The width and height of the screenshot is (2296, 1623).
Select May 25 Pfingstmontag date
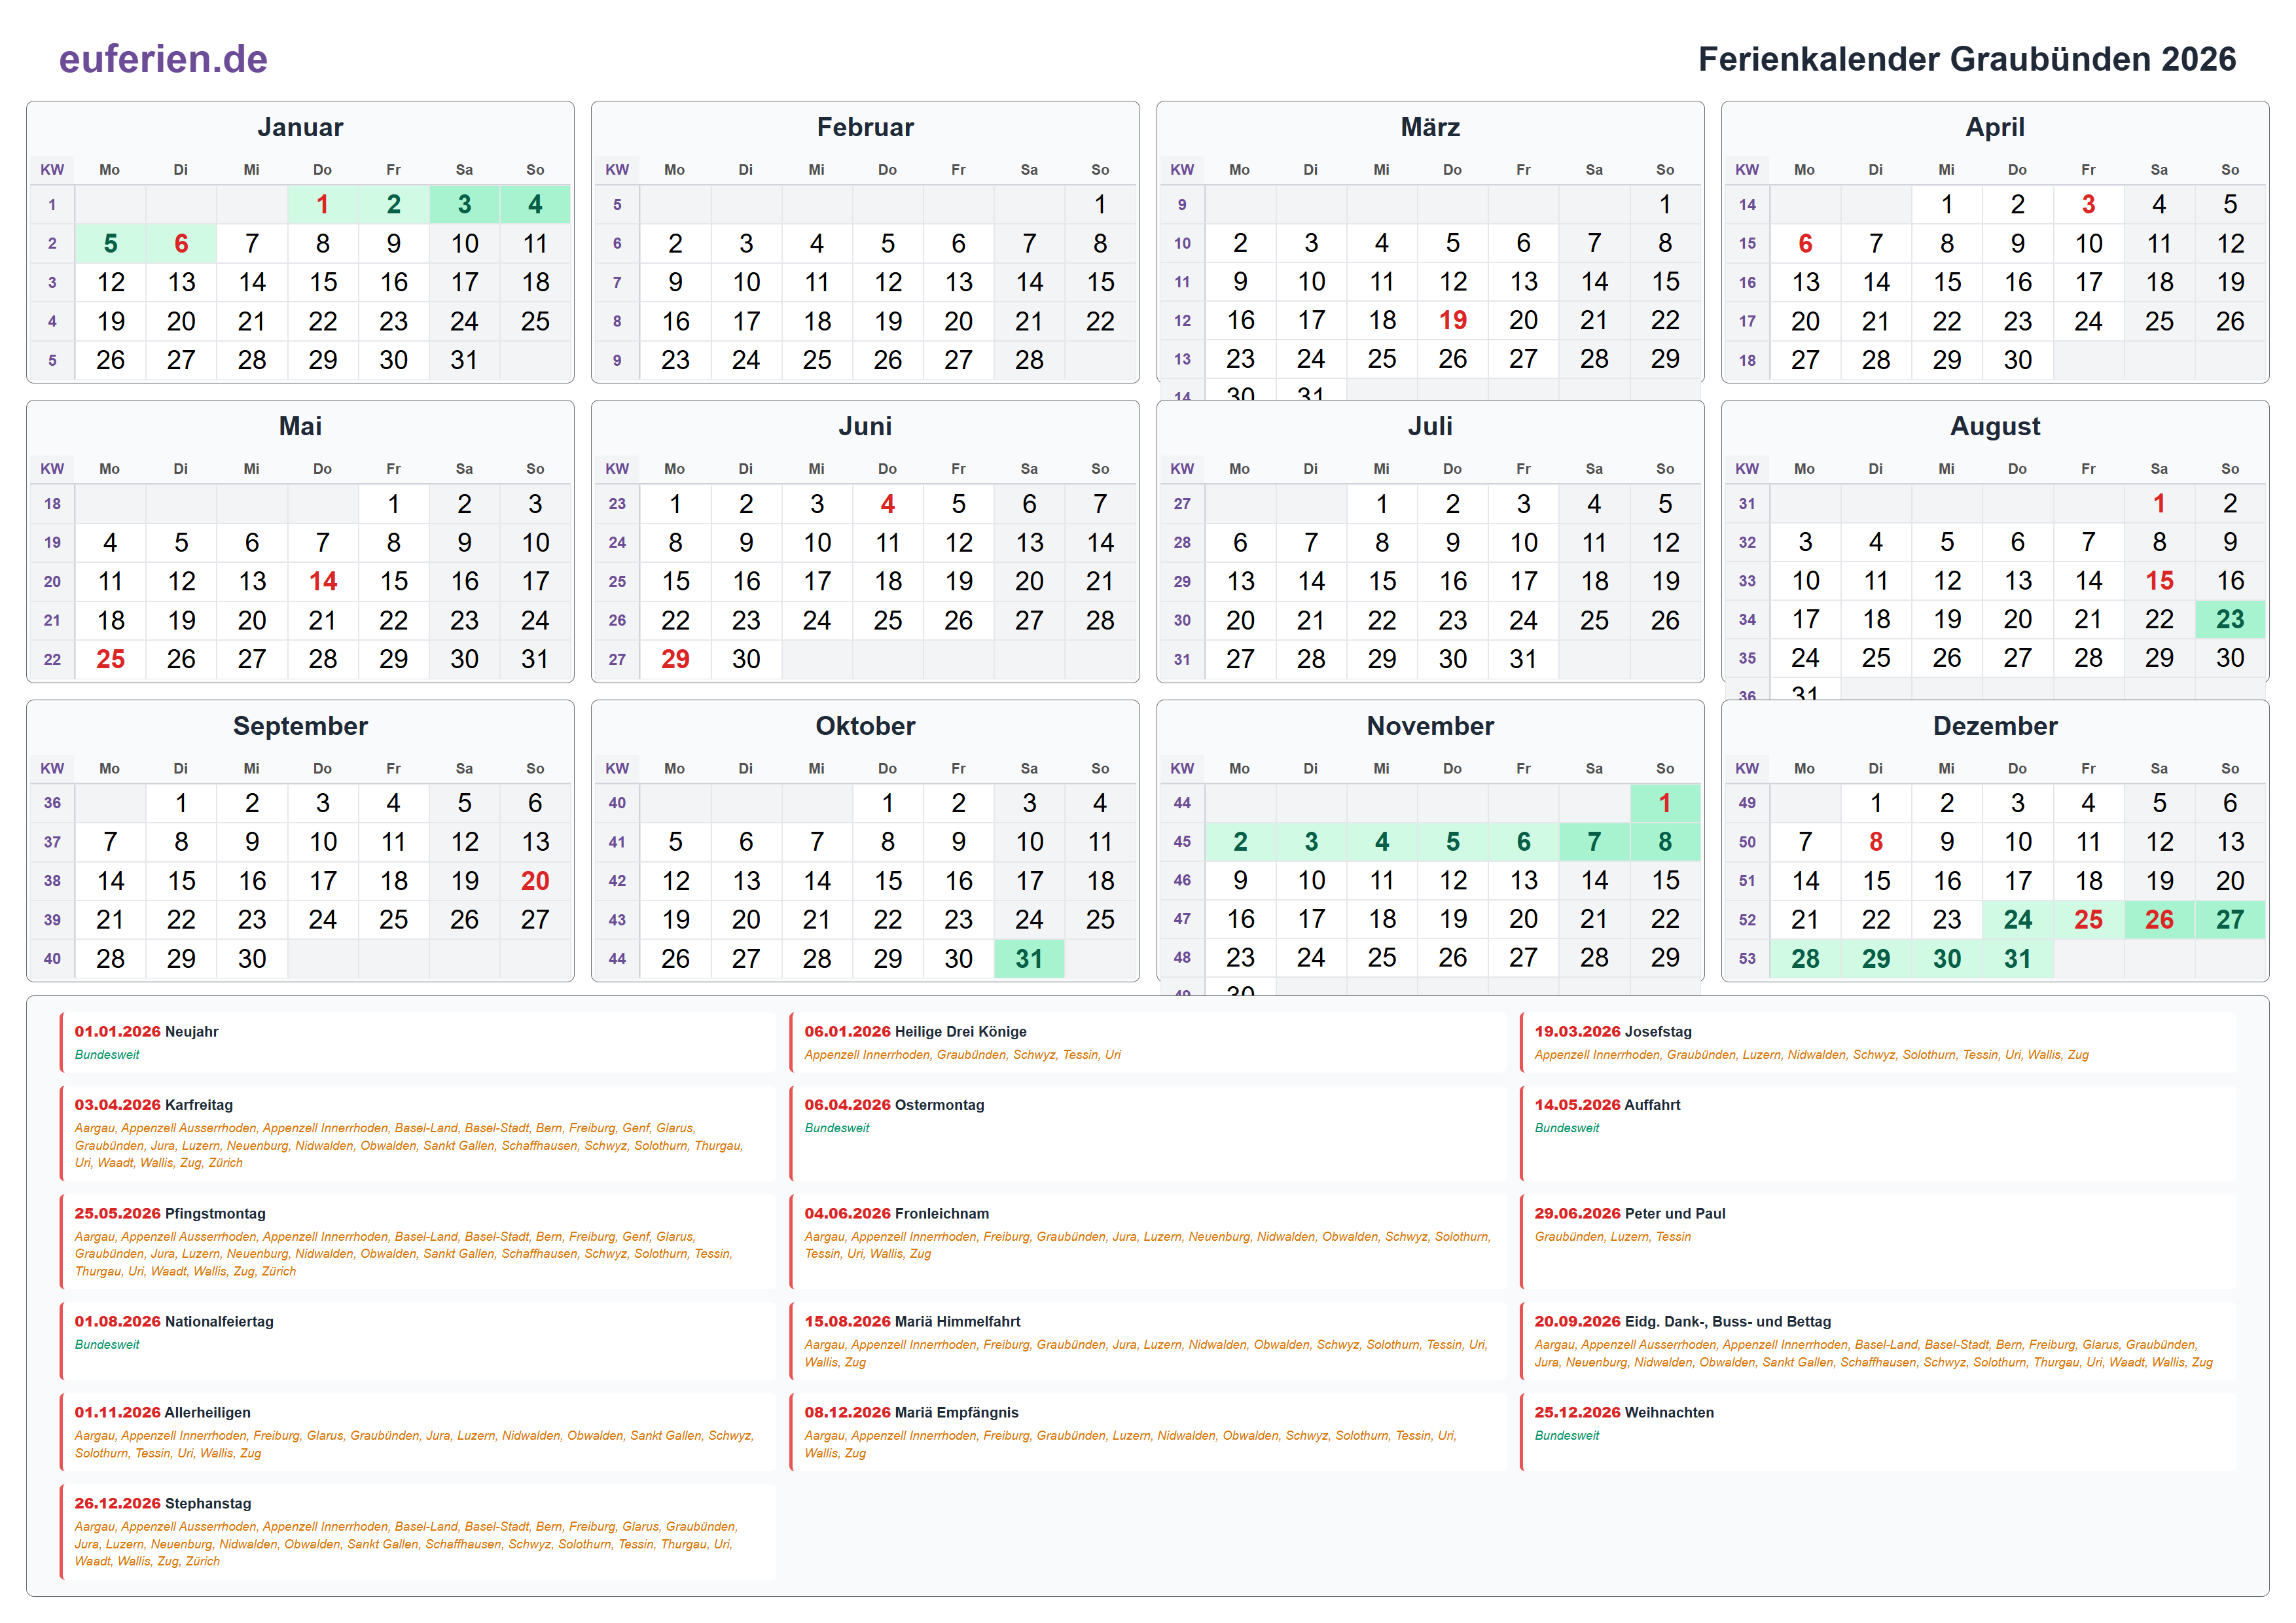(x=110, y=660)
